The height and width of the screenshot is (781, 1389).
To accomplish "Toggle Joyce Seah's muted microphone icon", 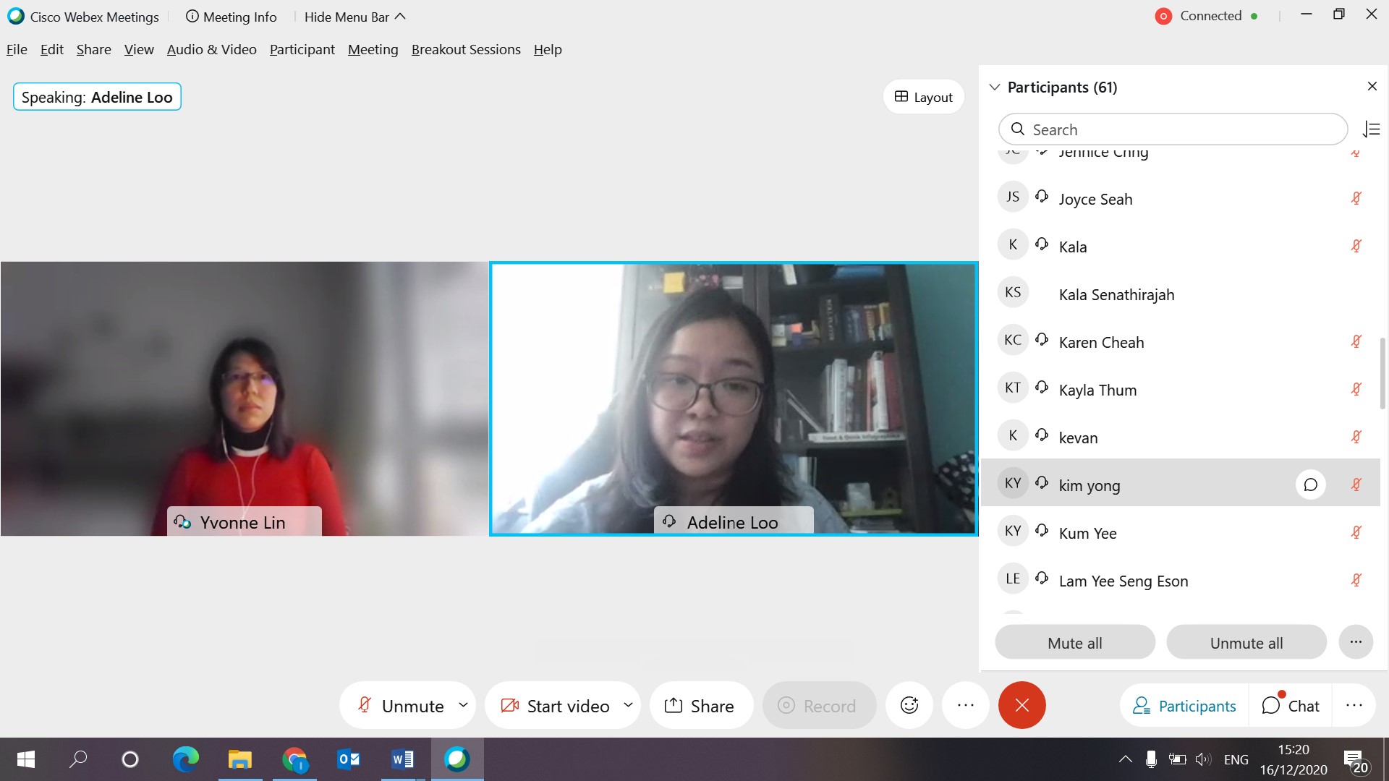I will pyautogui.click(x=1356, y=198).
